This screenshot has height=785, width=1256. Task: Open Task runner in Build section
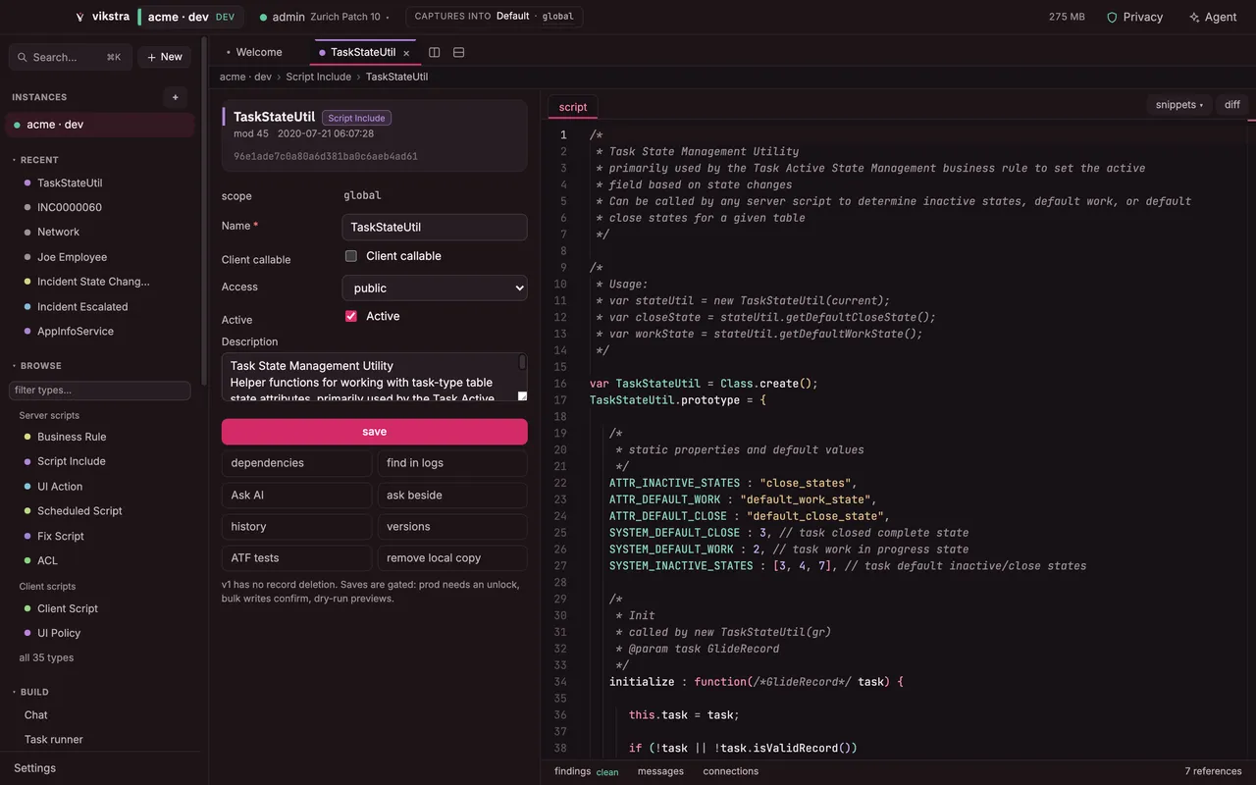54,740
